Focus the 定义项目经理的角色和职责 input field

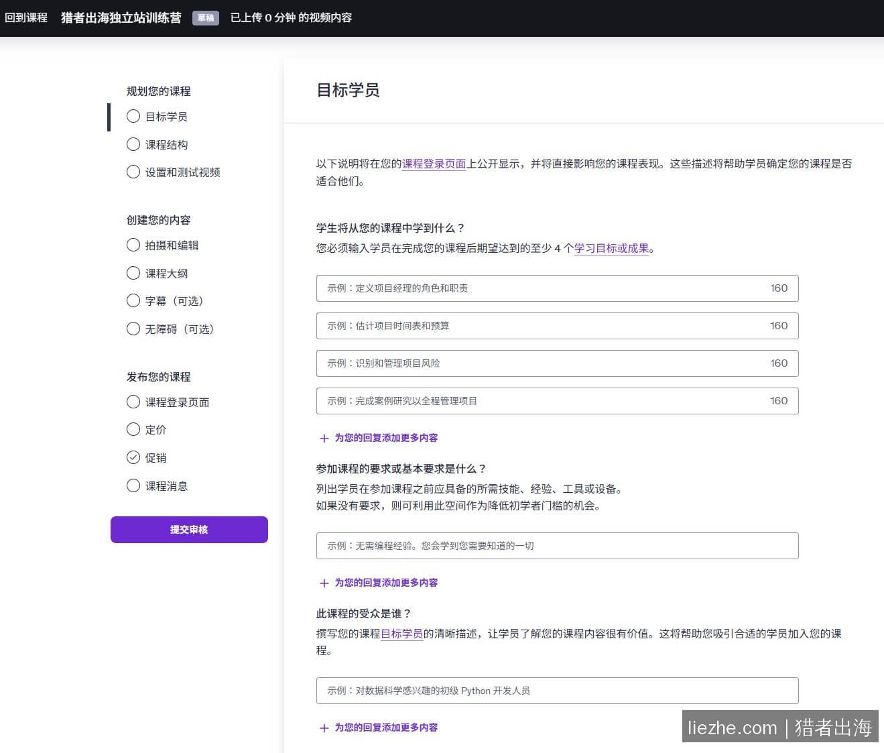557,288
